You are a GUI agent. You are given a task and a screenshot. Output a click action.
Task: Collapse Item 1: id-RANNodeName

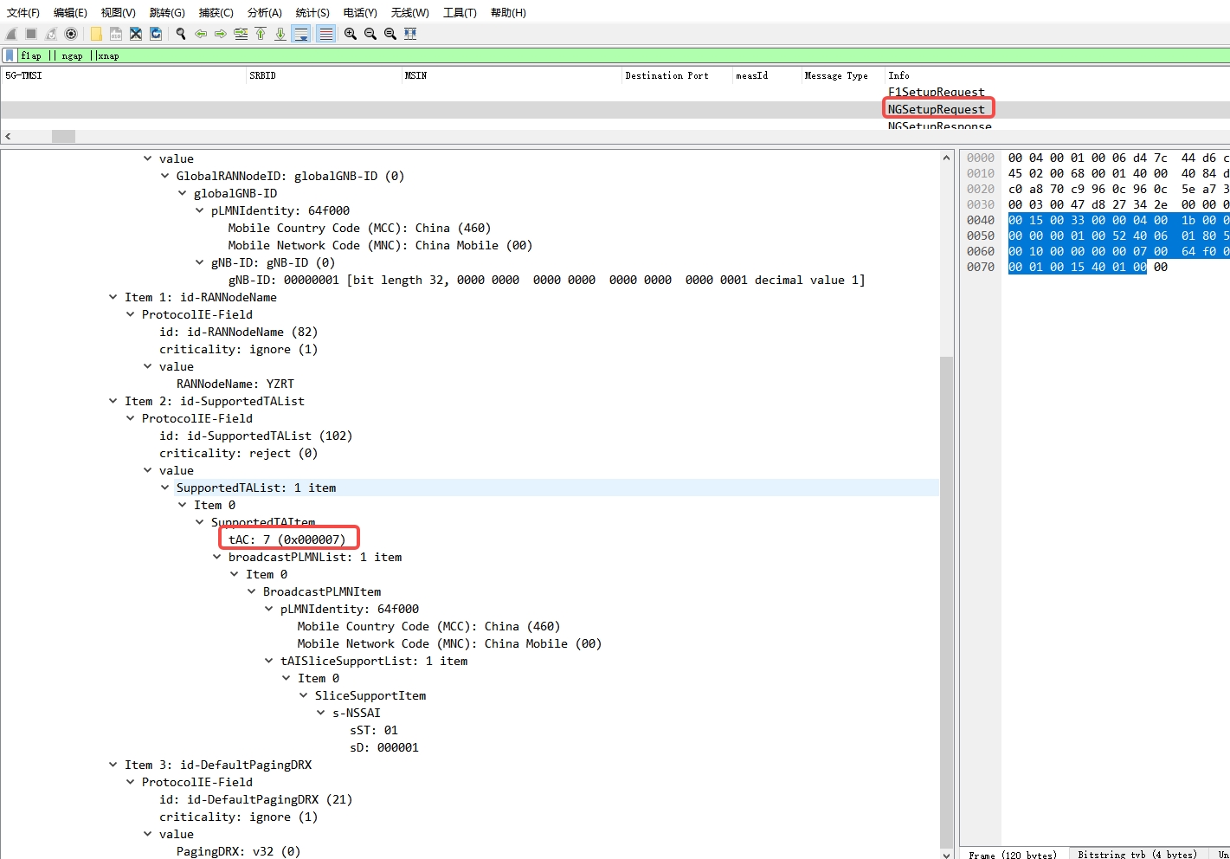tap(113, 297)
